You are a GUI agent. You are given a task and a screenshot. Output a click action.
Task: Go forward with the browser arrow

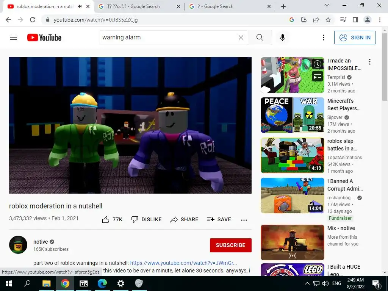20,20
